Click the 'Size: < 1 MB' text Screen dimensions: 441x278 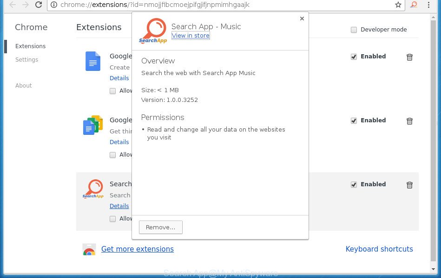coord(160,90)
